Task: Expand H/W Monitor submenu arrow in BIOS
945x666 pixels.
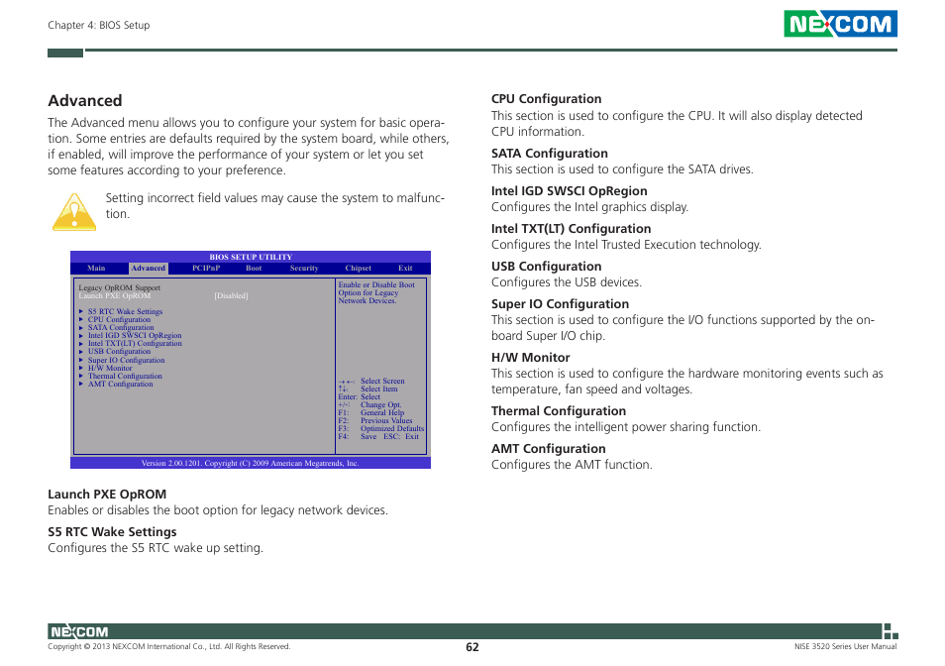Action: pos(81,368)
